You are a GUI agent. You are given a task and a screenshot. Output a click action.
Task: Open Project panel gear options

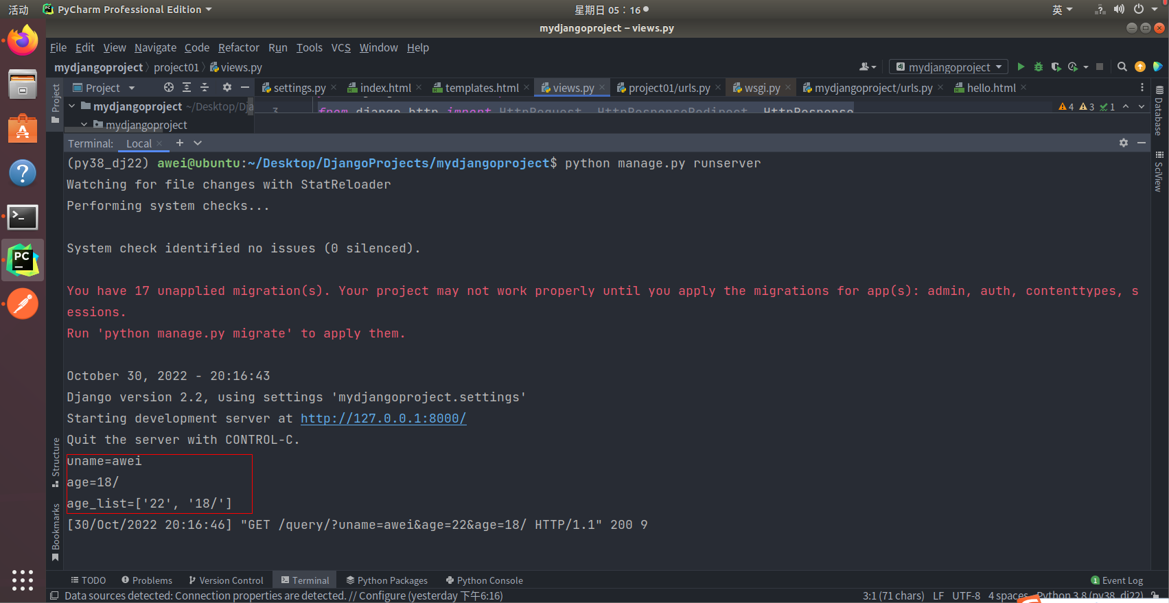click(x=227, y=87)
